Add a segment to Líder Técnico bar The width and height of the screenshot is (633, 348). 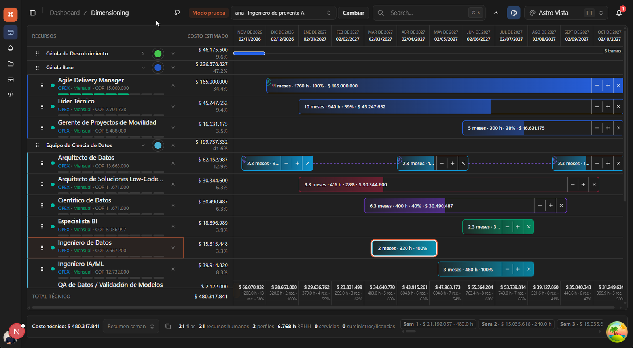(608, 106)
